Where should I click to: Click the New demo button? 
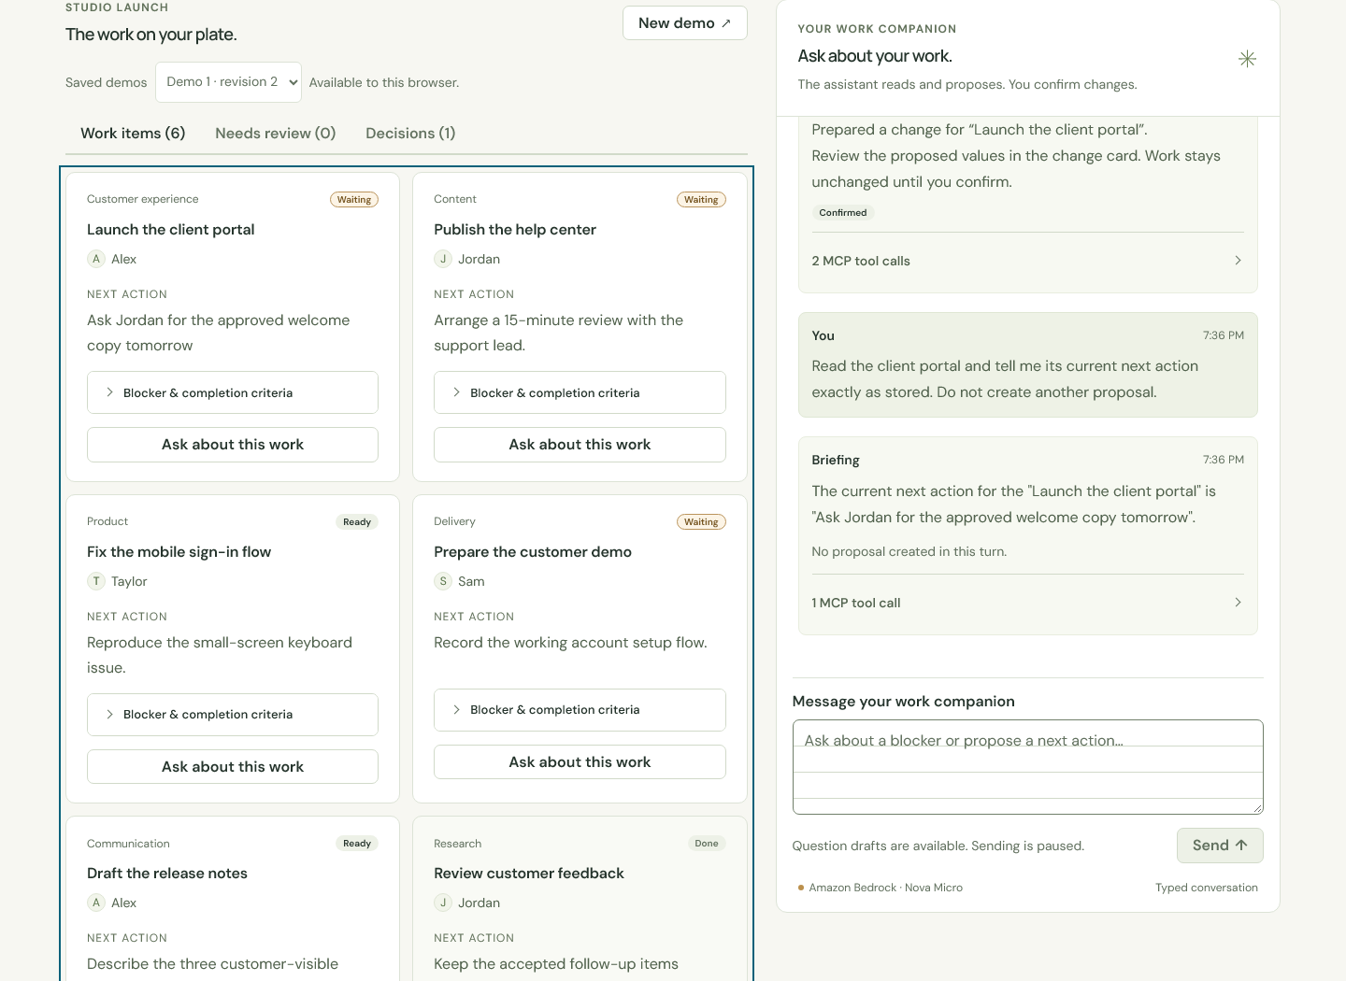point(685,23)
